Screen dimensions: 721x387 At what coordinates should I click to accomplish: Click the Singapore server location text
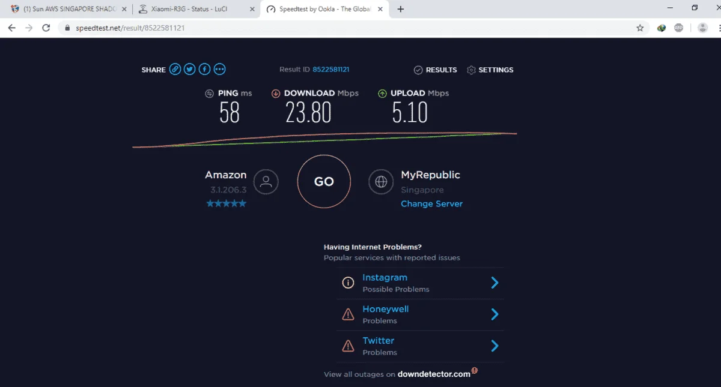coord(422,190)
